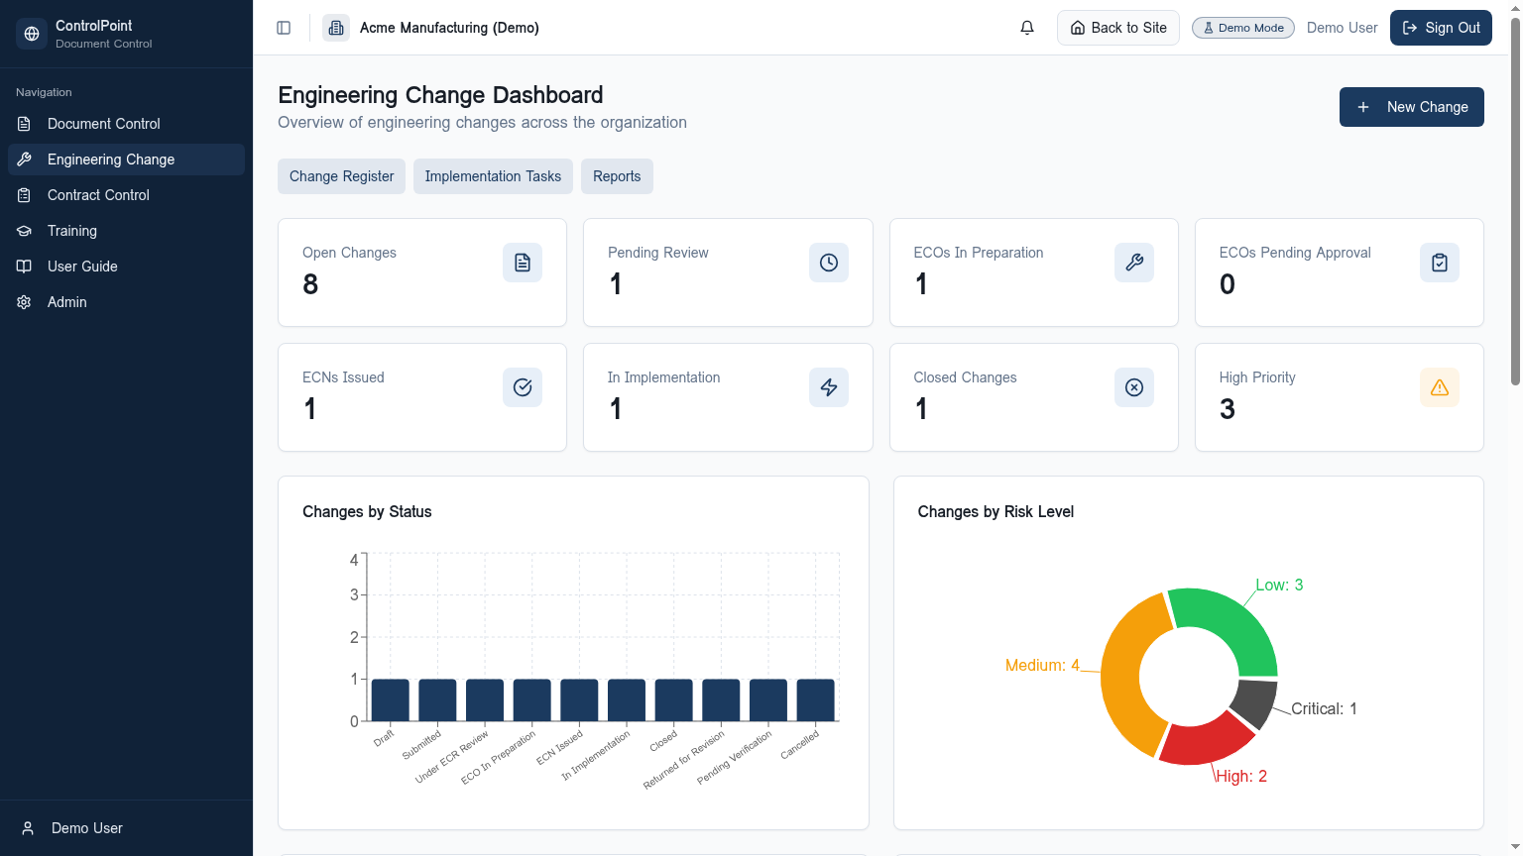Go to the Reports tab
The image size is (1523, 856).
(x=617, y=176)
